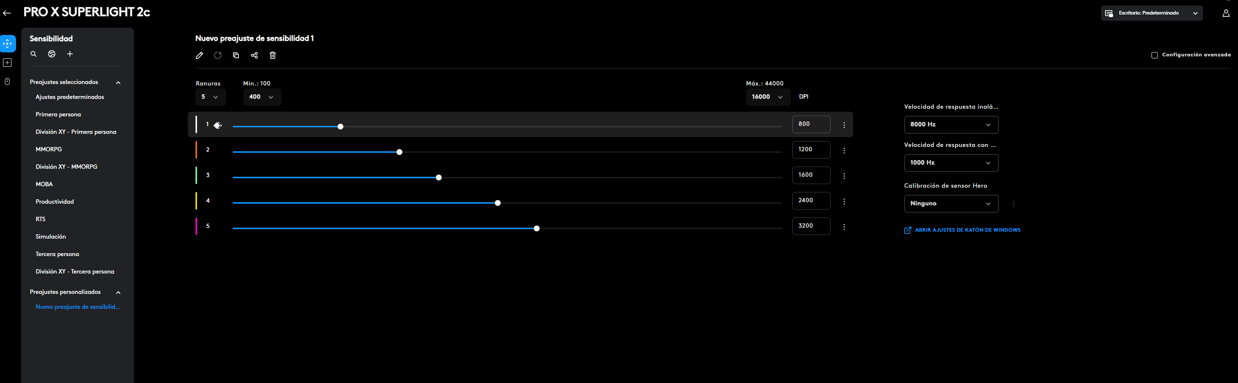Open the 8000 Hz wireless rate dropdown
This screenshot has width=1238, height=383.
pos(951,125)
